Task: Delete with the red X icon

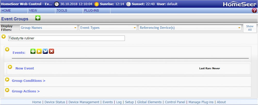Action: click(51, 51)
